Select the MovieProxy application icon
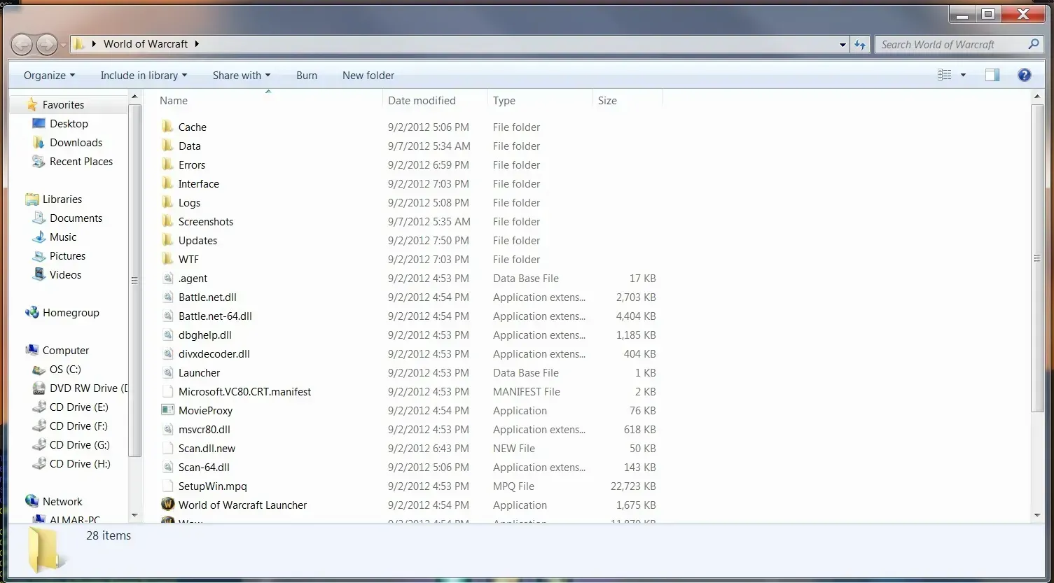 (x=167, y=410)
